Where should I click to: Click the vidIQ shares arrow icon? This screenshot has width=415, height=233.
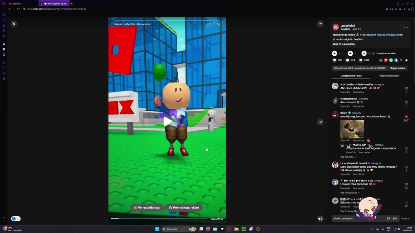point(350,53)
